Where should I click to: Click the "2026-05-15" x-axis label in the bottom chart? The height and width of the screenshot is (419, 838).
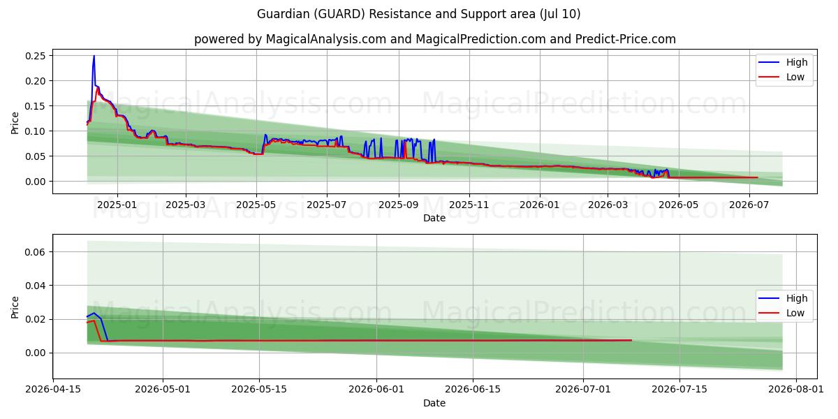tap(259, 390)
